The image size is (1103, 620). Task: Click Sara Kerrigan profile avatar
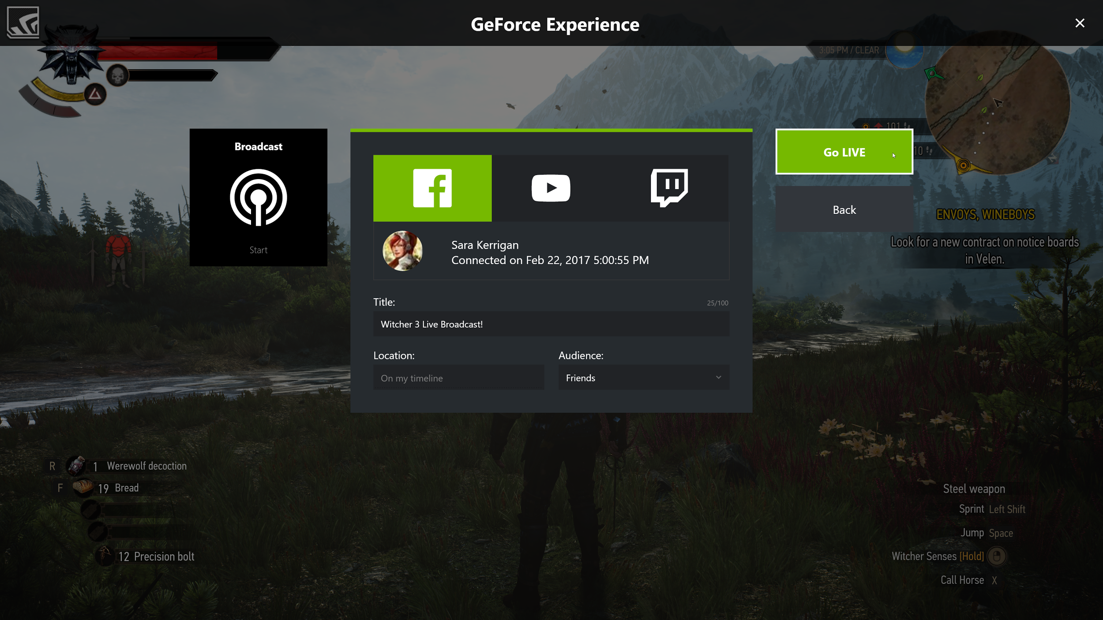point(402,252)
